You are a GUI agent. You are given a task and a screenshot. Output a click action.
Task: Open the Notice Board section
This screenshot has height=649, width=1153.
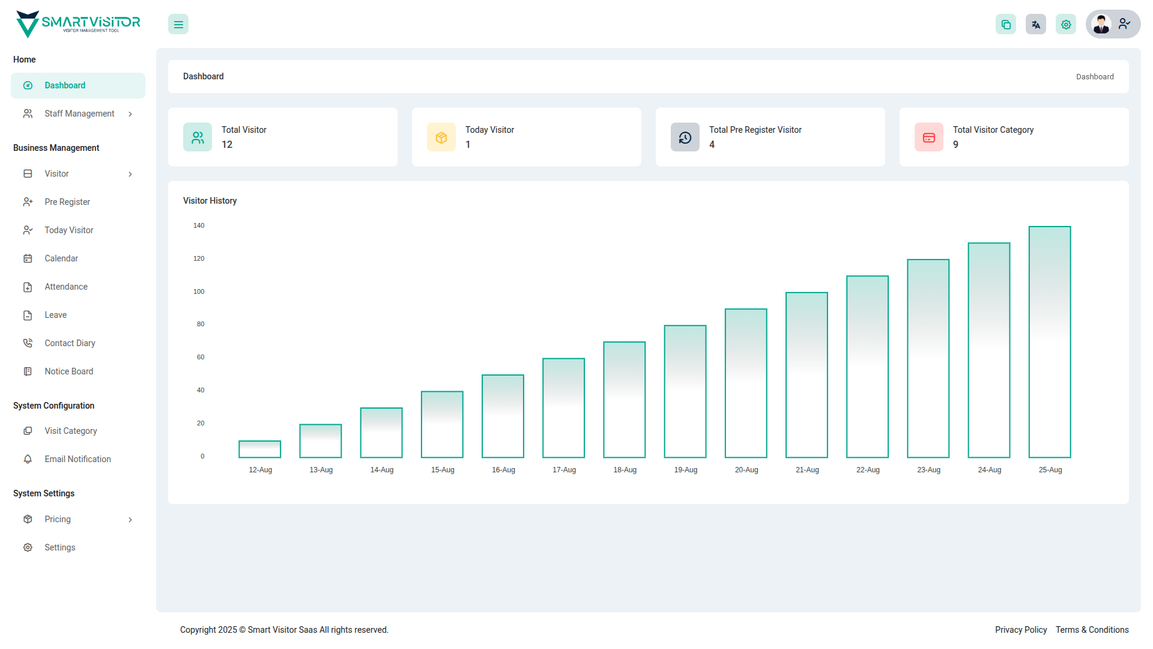[68, 371]
